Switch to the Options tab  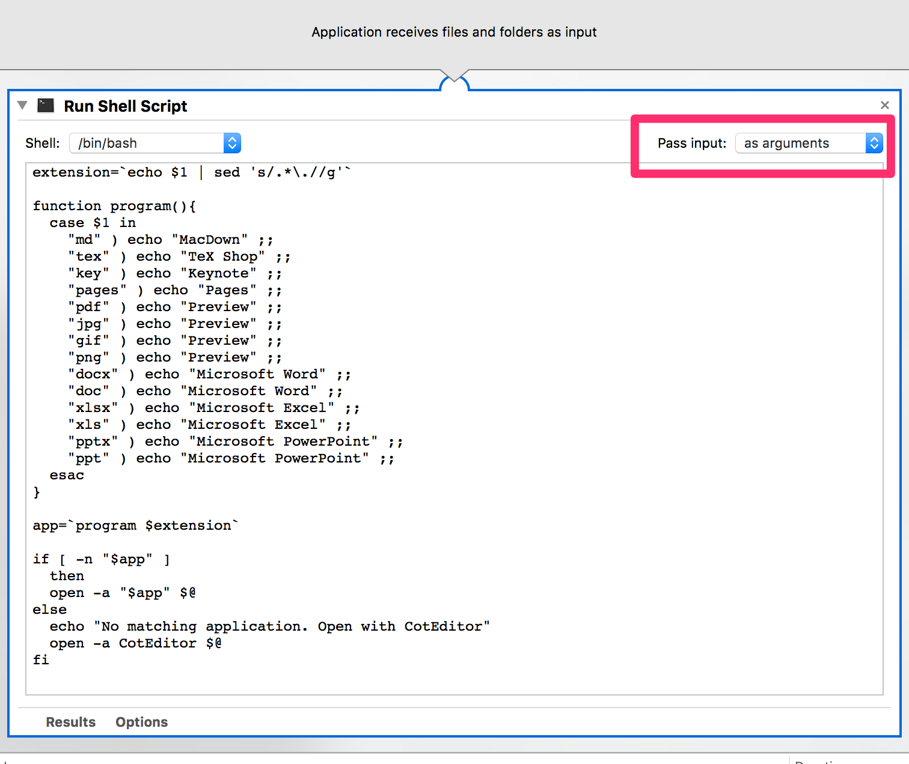pos(142,722)
